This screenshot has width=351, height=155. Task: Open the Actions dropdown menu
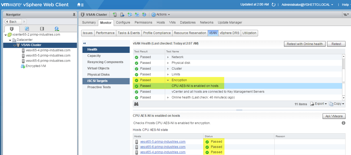click(161, 15)
